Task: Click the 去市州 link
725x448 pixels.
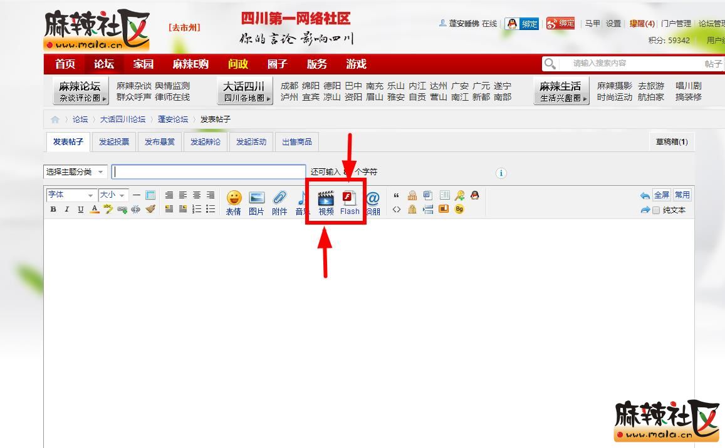Action: (184, 28)
